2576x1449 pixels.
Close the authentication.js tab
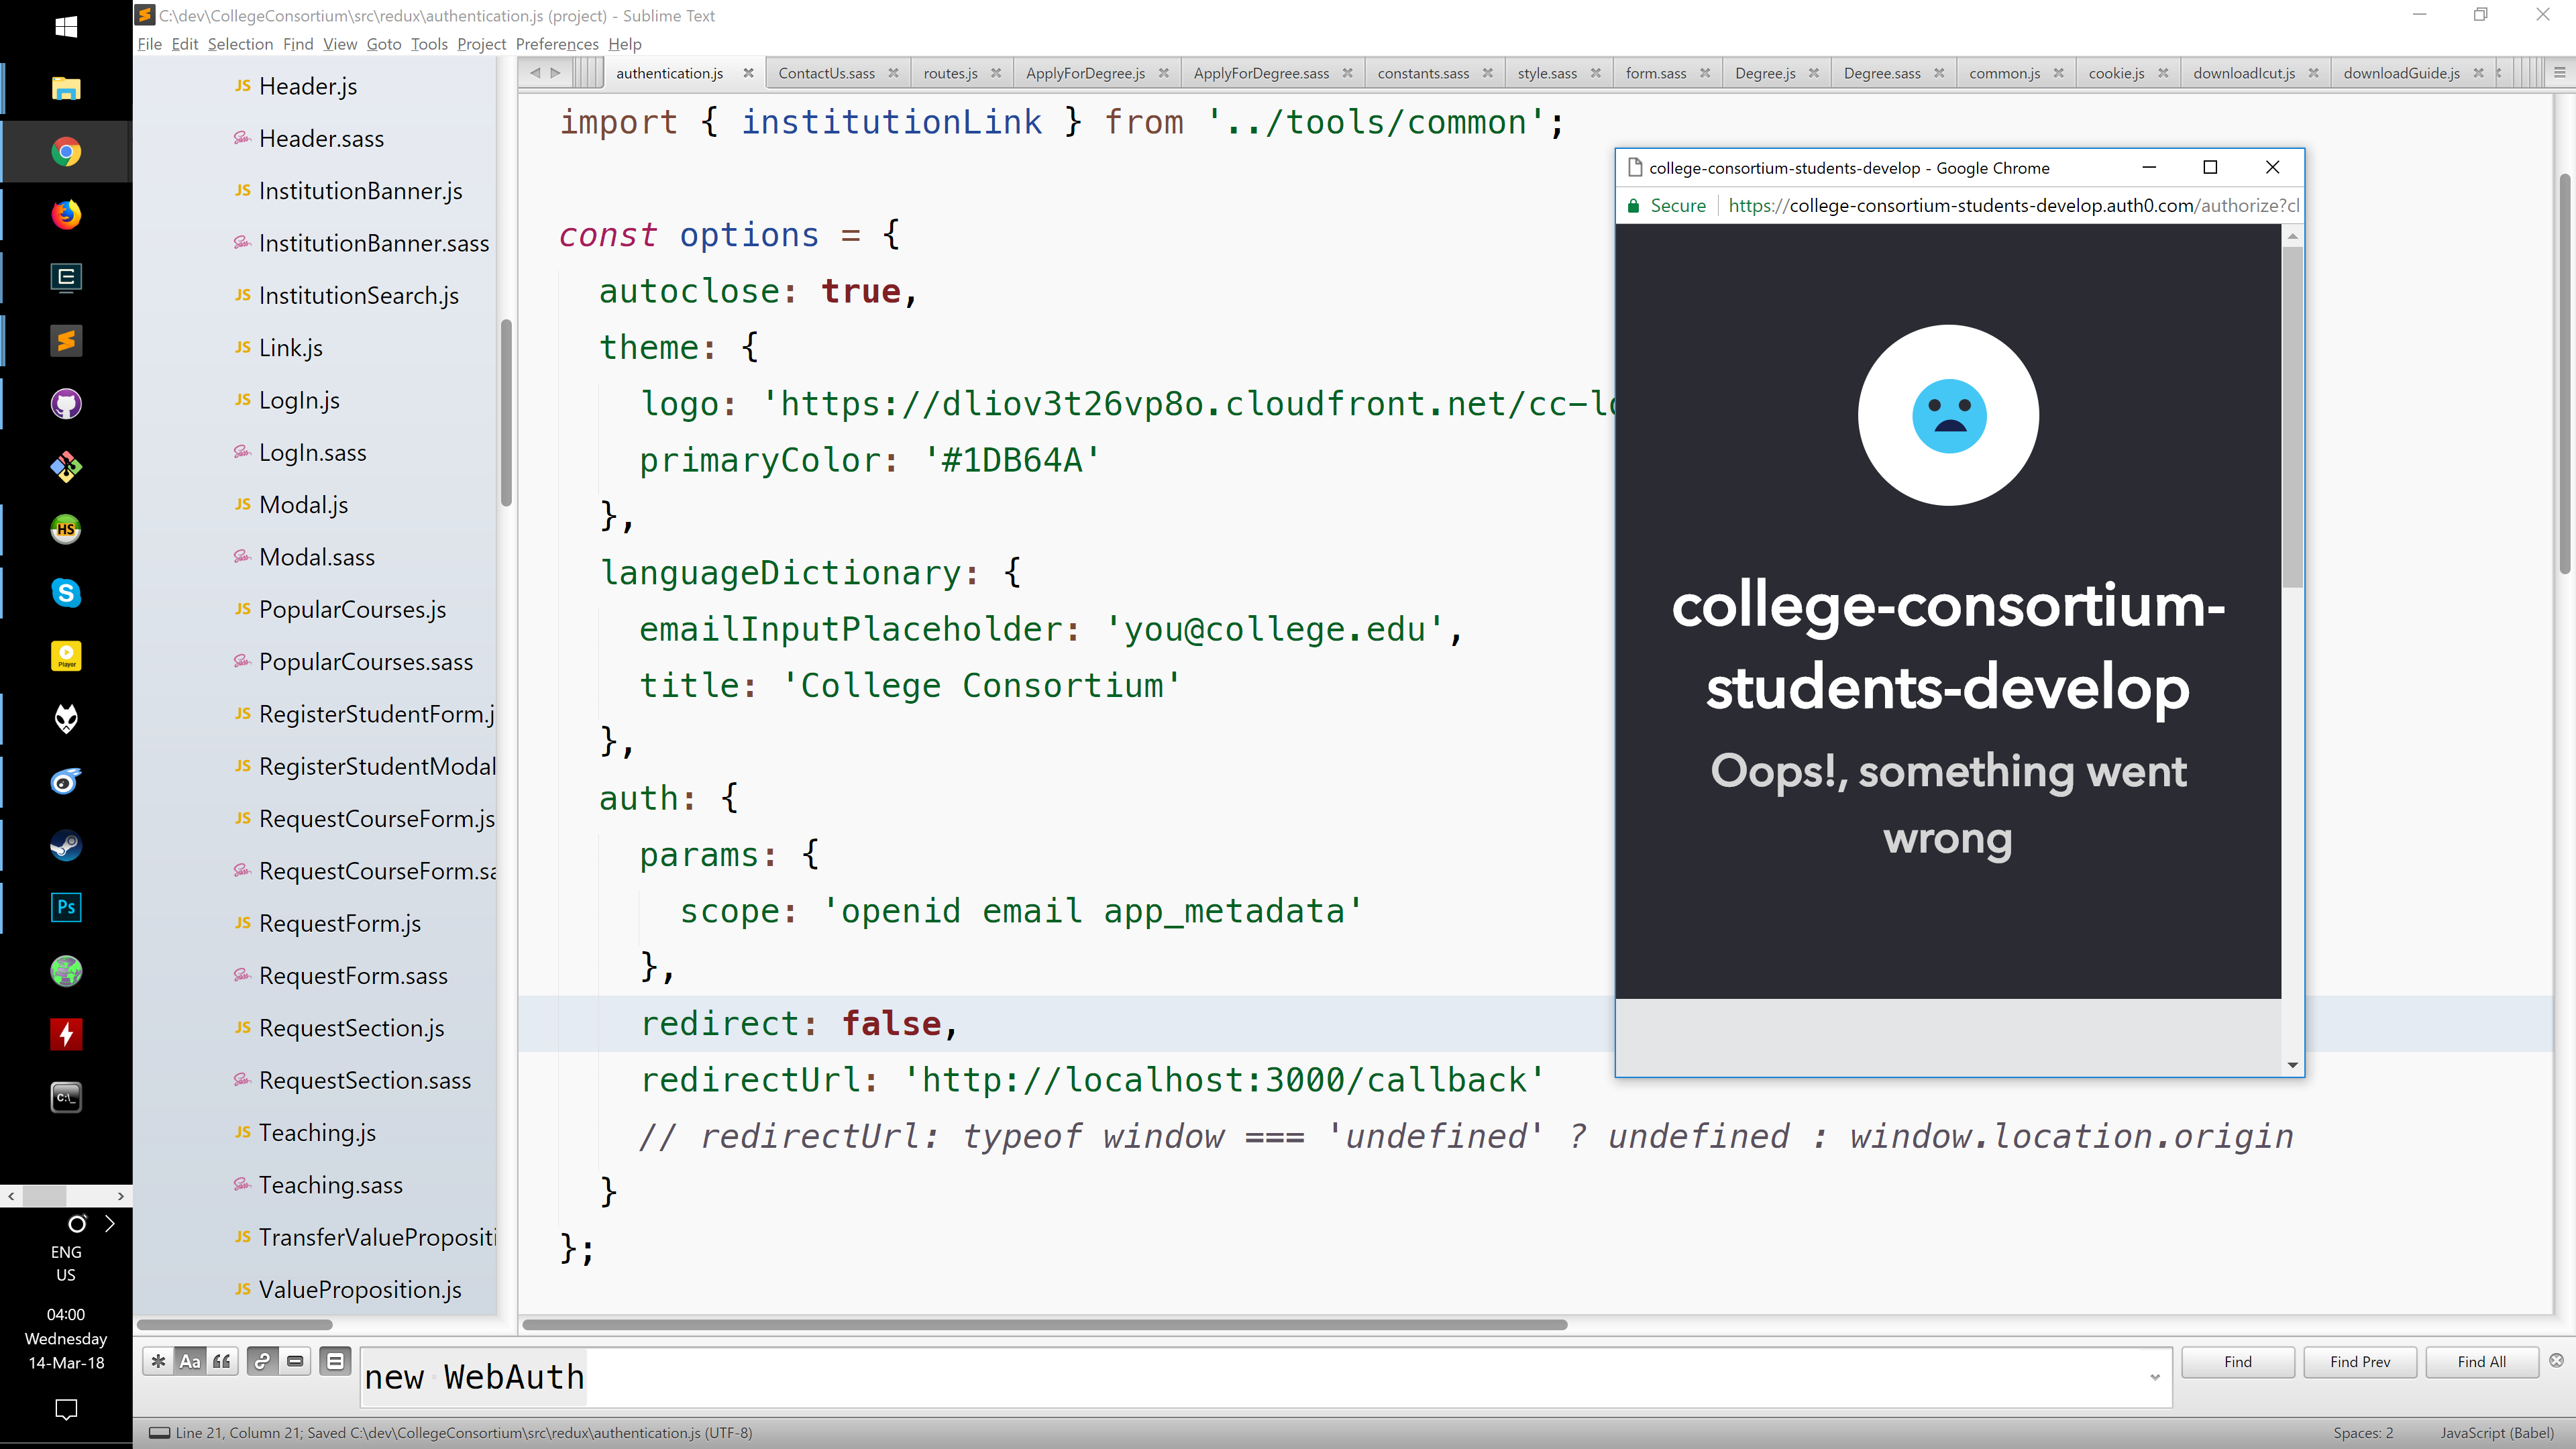click(x=748, y=73)
